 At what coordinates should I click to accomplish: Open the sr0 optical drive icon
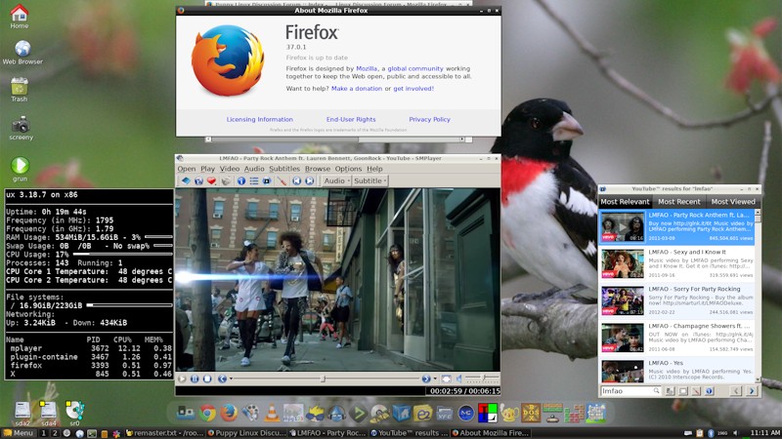click(74, 414)
